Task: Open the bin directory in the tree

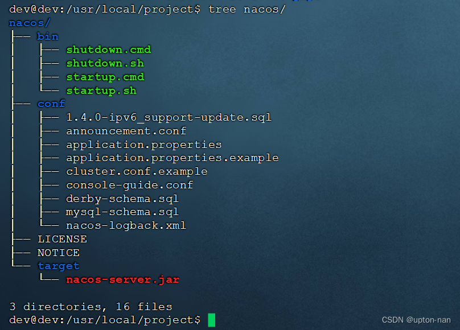Action: point(47,36)
